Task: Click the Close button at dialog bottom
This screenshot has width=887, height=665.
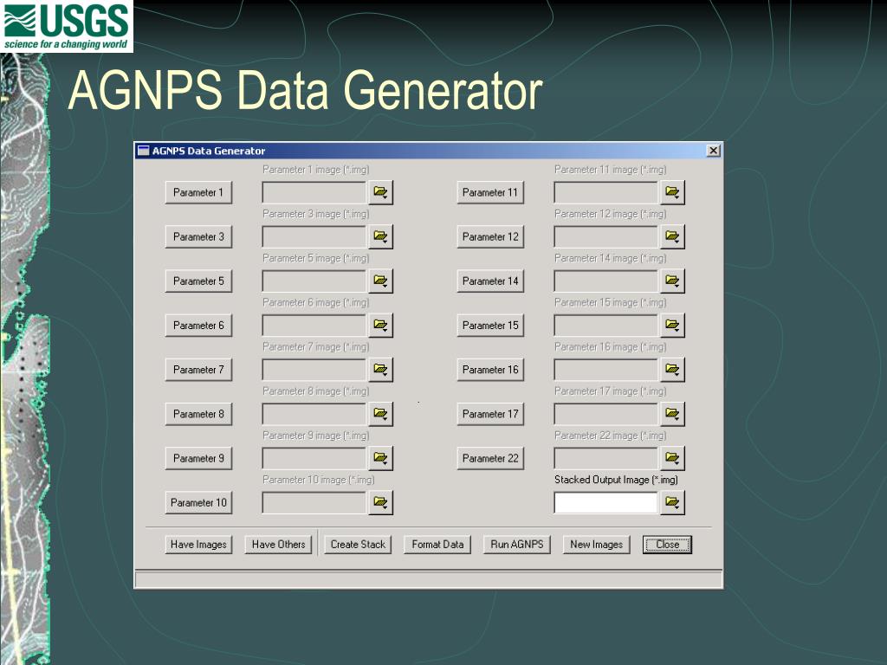Action: (x=668, y=545)
